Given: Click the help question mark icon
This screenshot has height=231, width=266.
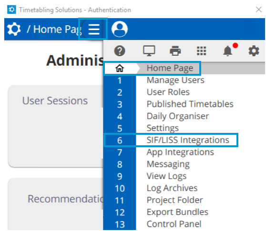Looking at the screenshot, I should coord(120,51).
